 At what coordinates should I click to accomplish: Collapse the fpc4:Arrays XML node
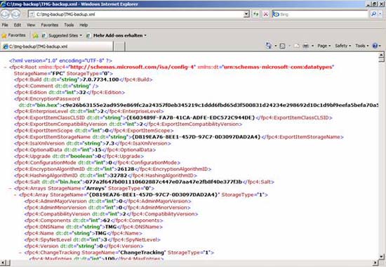[x=10, y=188]
